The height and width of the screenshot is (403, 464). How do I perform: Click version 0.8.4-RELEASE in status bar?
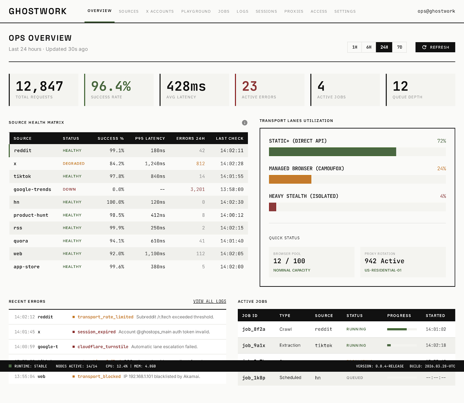380,366
